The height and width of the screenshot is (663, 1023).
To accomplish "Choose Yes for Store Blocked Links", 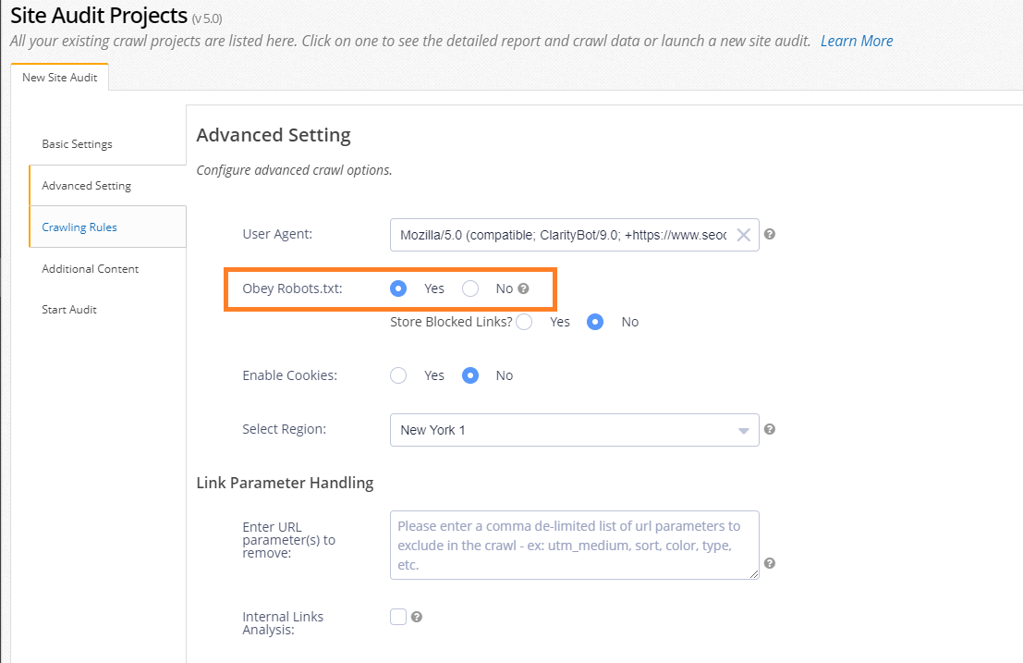I will pyautogui.click(x=524, y=322).
